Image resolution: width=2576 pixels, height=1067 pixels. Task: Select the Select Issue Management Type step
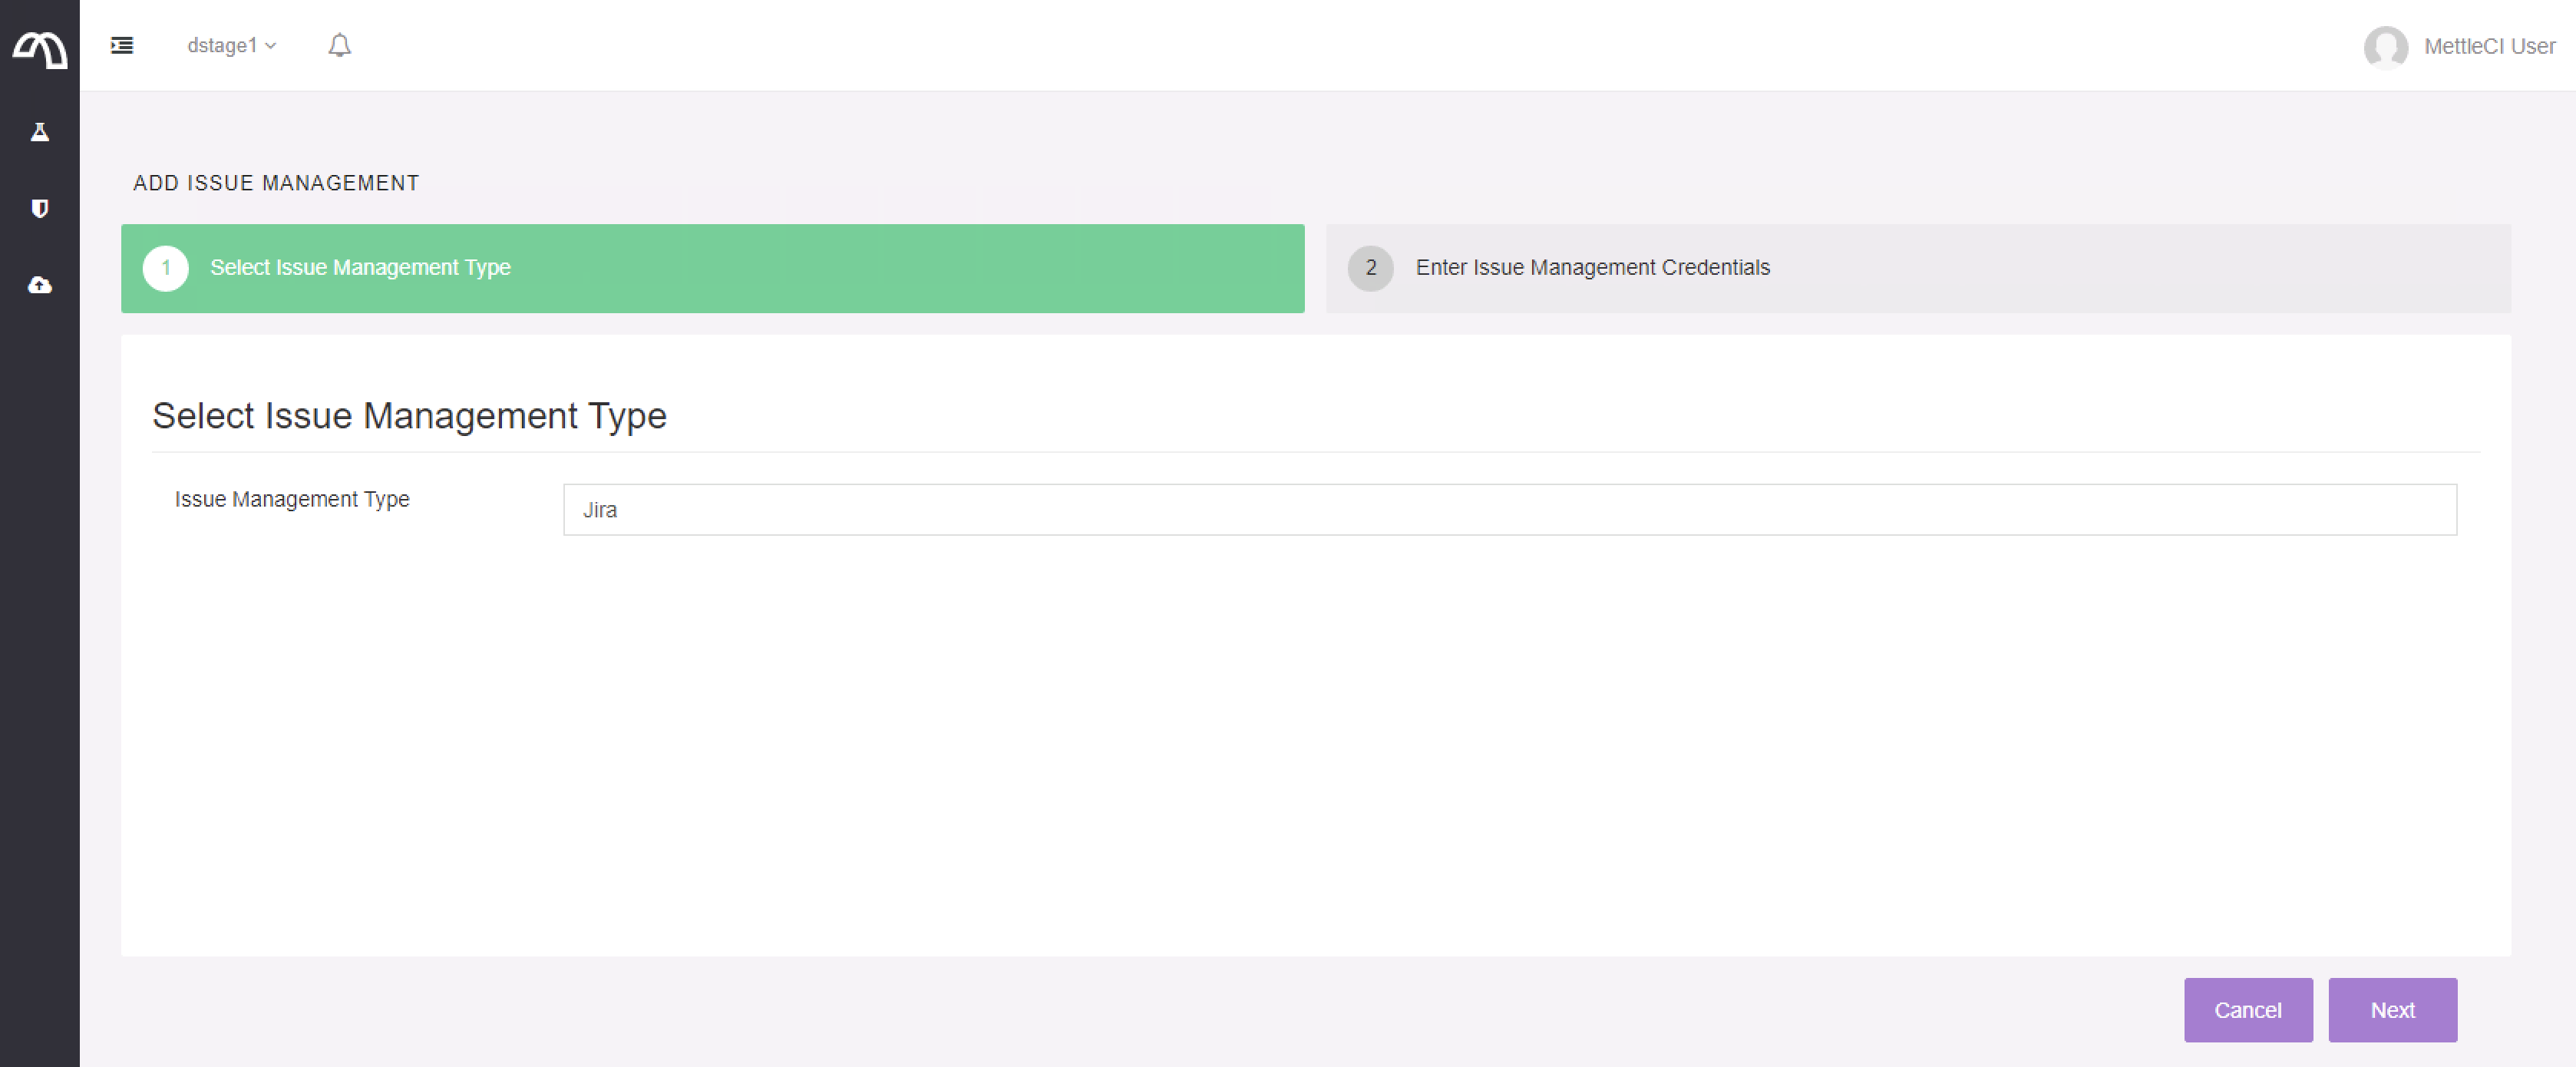pos(360,268)
